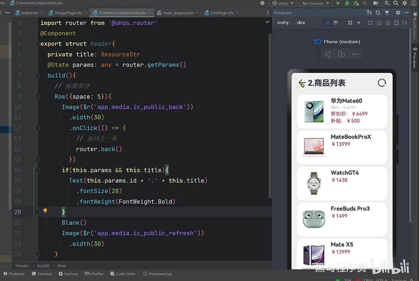Toggle the Previewer side panel tab
This screenshot has width=419, height=281.
[x=415, y=57]
